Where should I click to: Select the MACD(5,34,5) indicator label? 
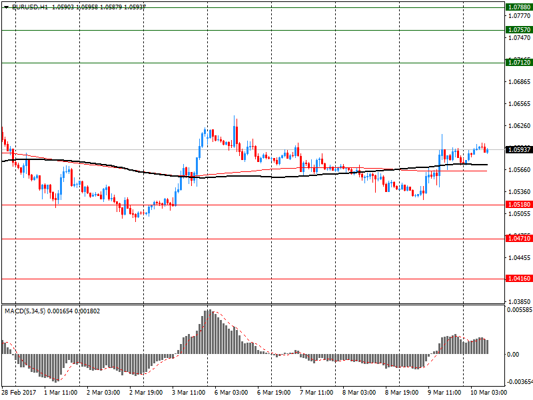click(25, 311)
